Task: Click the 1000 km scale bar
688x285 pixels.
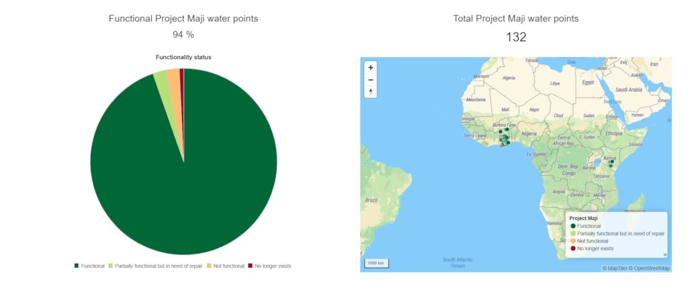Action: (x=376, y=263)
